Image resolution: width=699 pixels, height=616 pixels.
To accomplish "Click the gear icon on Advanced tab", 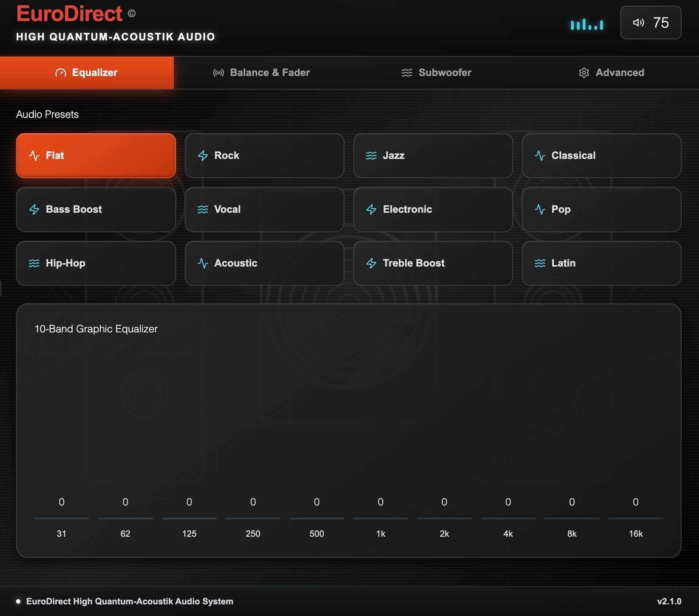I will click(x=584, y=73).
